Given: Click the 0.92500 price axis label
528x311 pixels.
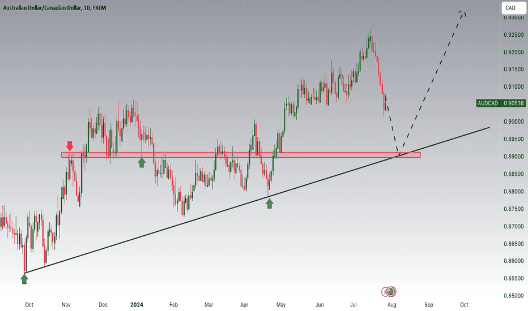Looking at the screenshot, I should [513, 35].
